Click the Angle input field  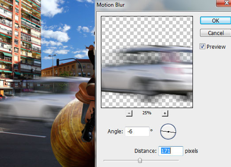[x=137, y=131]
